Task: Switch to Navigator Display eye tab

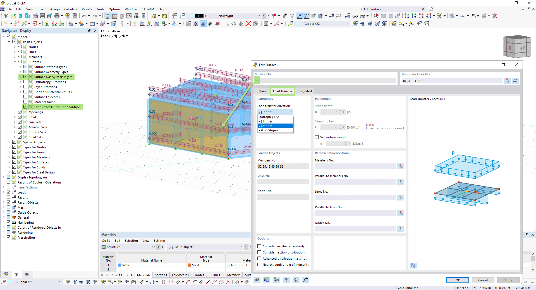Action: (x=16, y=274)
